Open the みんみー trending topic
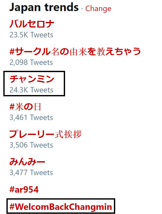 (x=27, y=162)
